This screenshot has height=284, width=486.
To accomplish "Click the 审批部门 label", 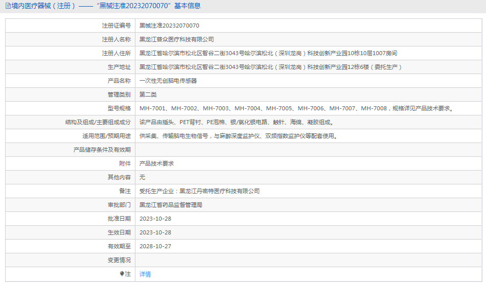I will click(x=120, y=205).
